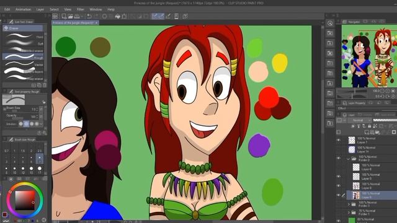Click the Save icon in command bar

(77, 17)
